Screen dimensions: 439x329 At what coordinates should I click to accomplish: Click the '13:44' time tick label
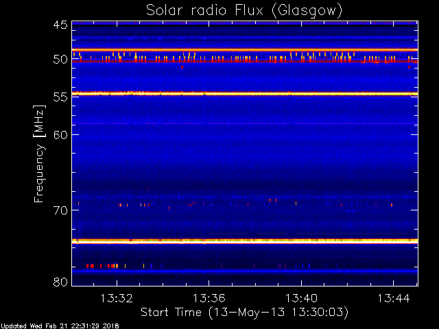394,298
